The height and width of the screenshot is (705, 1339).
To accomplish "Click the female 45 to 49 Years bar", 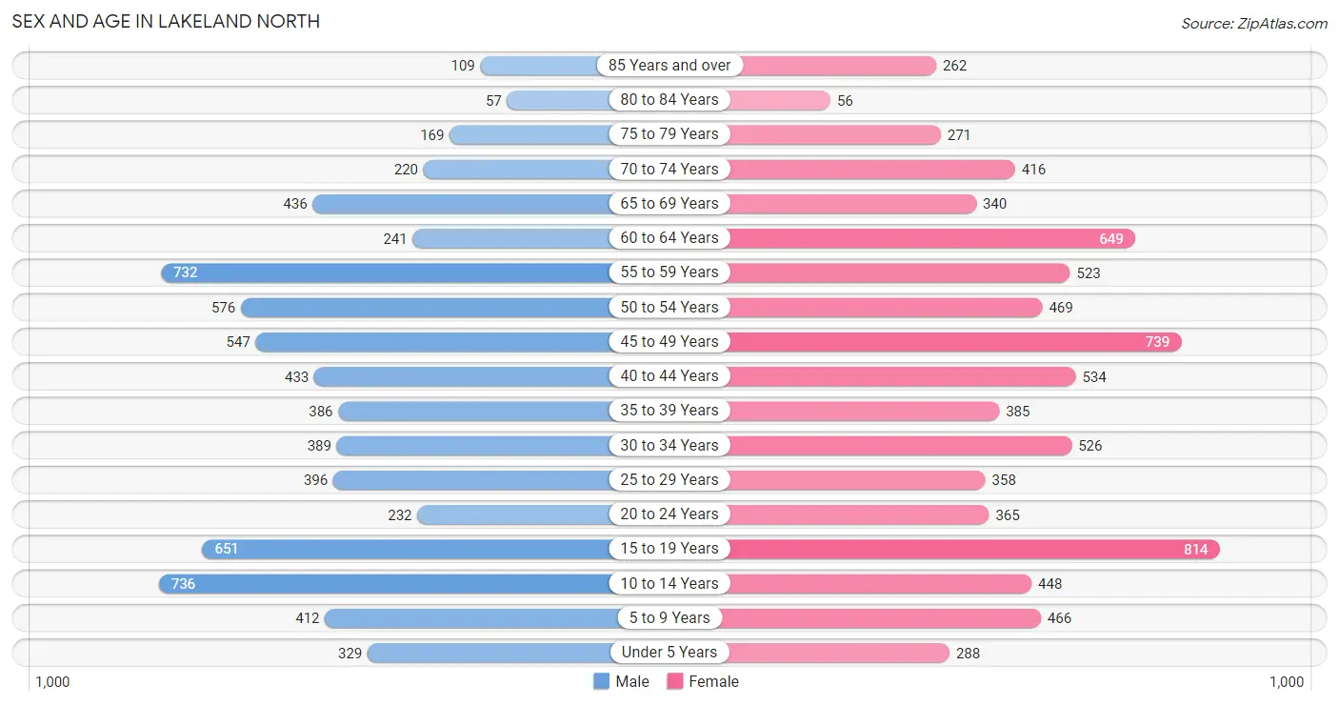I will 955,341.
